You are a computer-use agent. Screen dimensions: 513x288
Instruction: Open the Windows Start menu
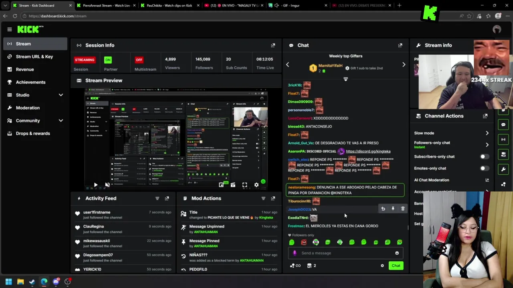[8, 282]
